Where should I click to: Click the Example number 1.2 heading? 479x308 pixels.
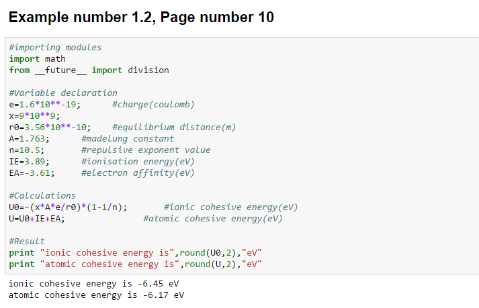(x=141, y=17)
